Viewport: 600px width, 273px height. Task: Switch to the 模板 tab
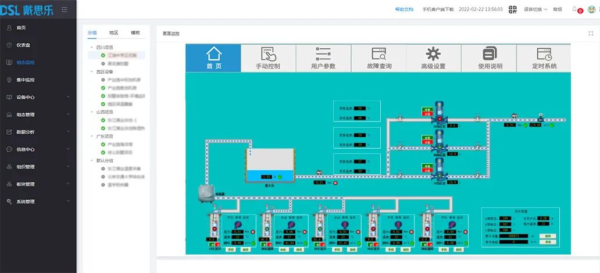click(135, 33)
